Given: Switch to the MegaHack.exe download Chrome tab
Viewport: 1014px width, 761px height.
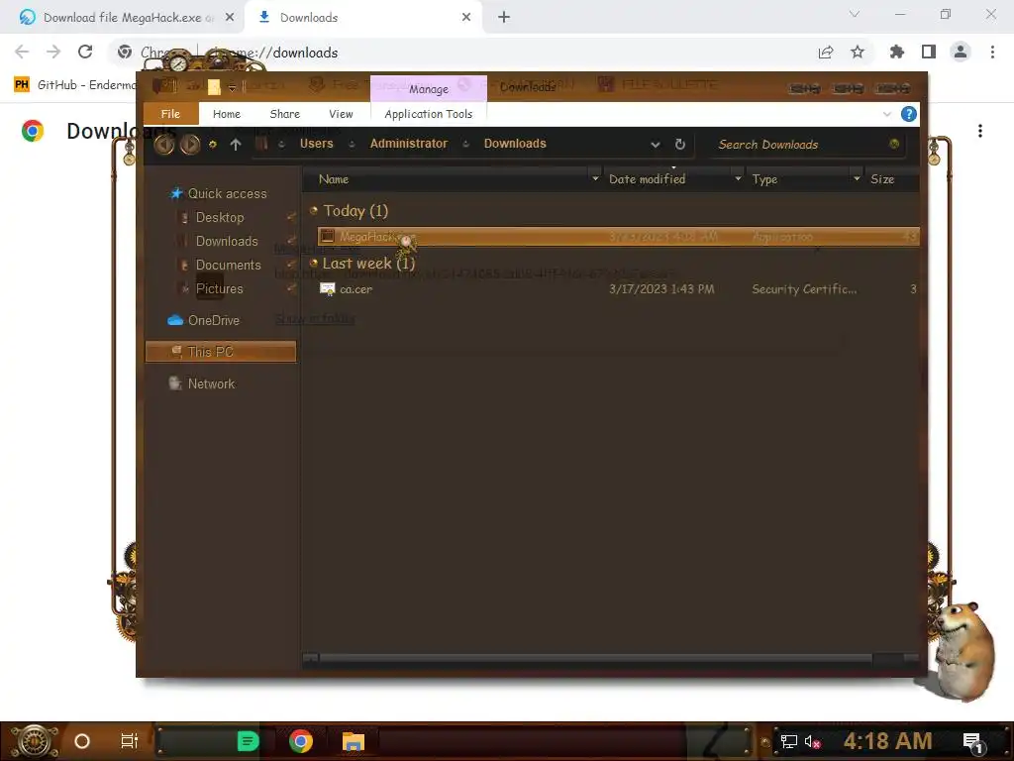Looking at the screenshot, I should pos(122,18).
